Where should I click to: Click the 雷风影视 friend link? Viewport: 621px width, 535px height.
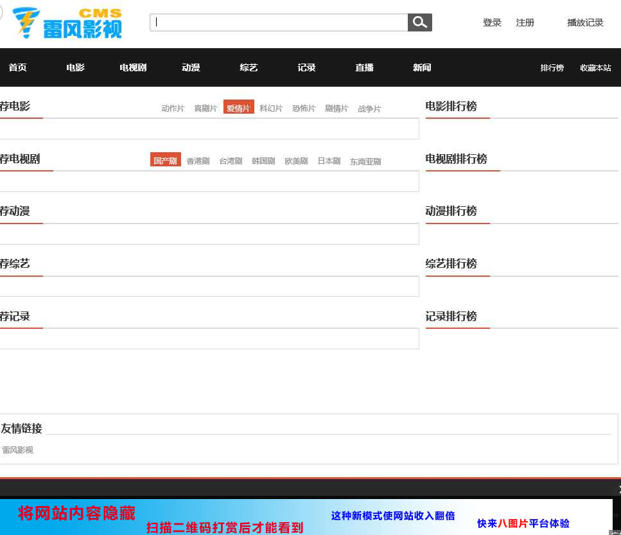[x=17, y=450]
